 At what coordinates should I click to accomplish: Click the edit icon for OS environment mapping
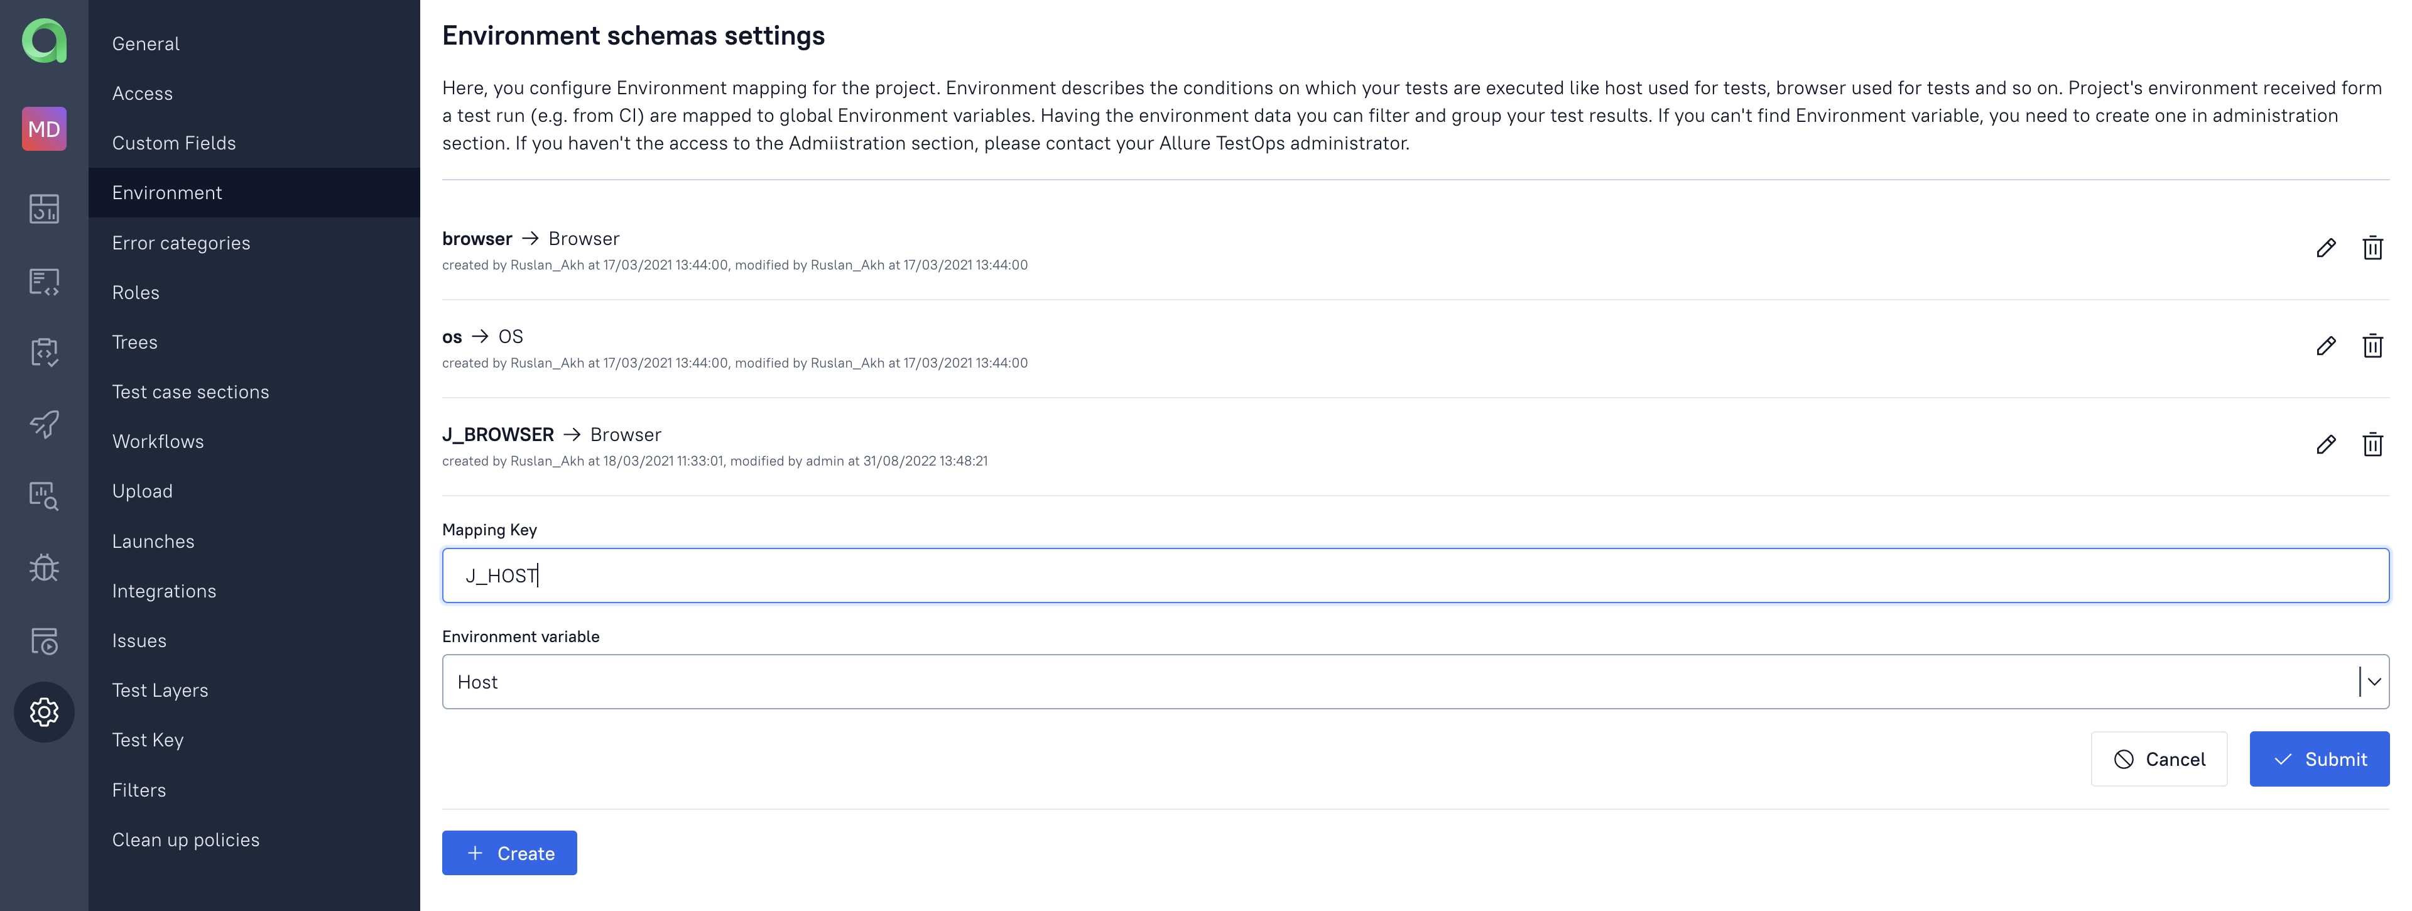(2324, 346)
